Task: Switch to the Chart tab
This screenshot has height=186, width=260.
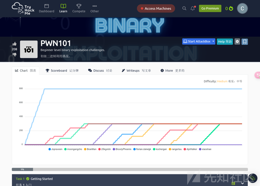Action: click(26, 70)
